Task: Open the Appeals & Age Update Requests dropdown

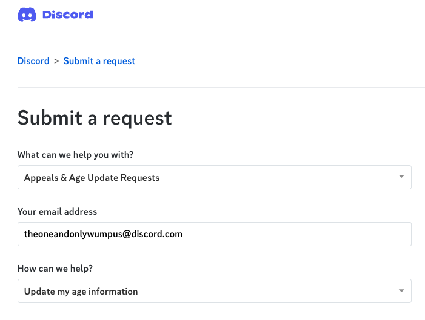Action: [x=215, y=177]
